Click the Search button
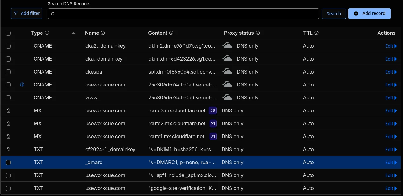The height and width of the screenshot is (196, 403). (334, 14)
